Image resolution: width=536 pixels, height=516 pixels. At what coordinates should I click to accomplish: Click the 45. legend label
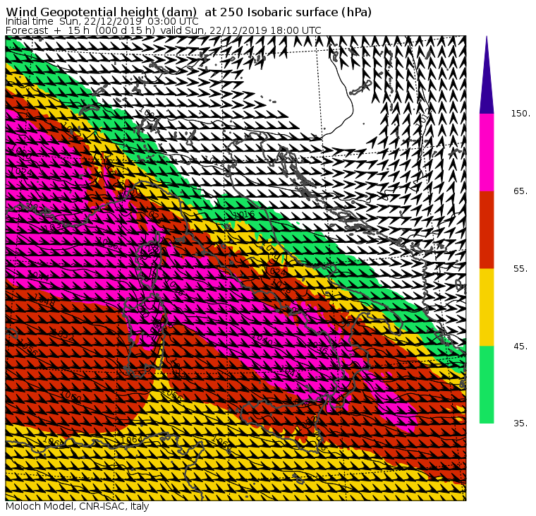coord(520,347)
